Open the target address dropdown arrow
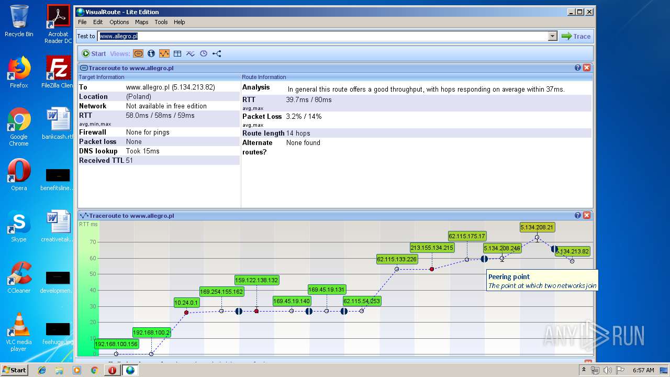This screenshot has width=670, height=377. [x=553, y=36]
